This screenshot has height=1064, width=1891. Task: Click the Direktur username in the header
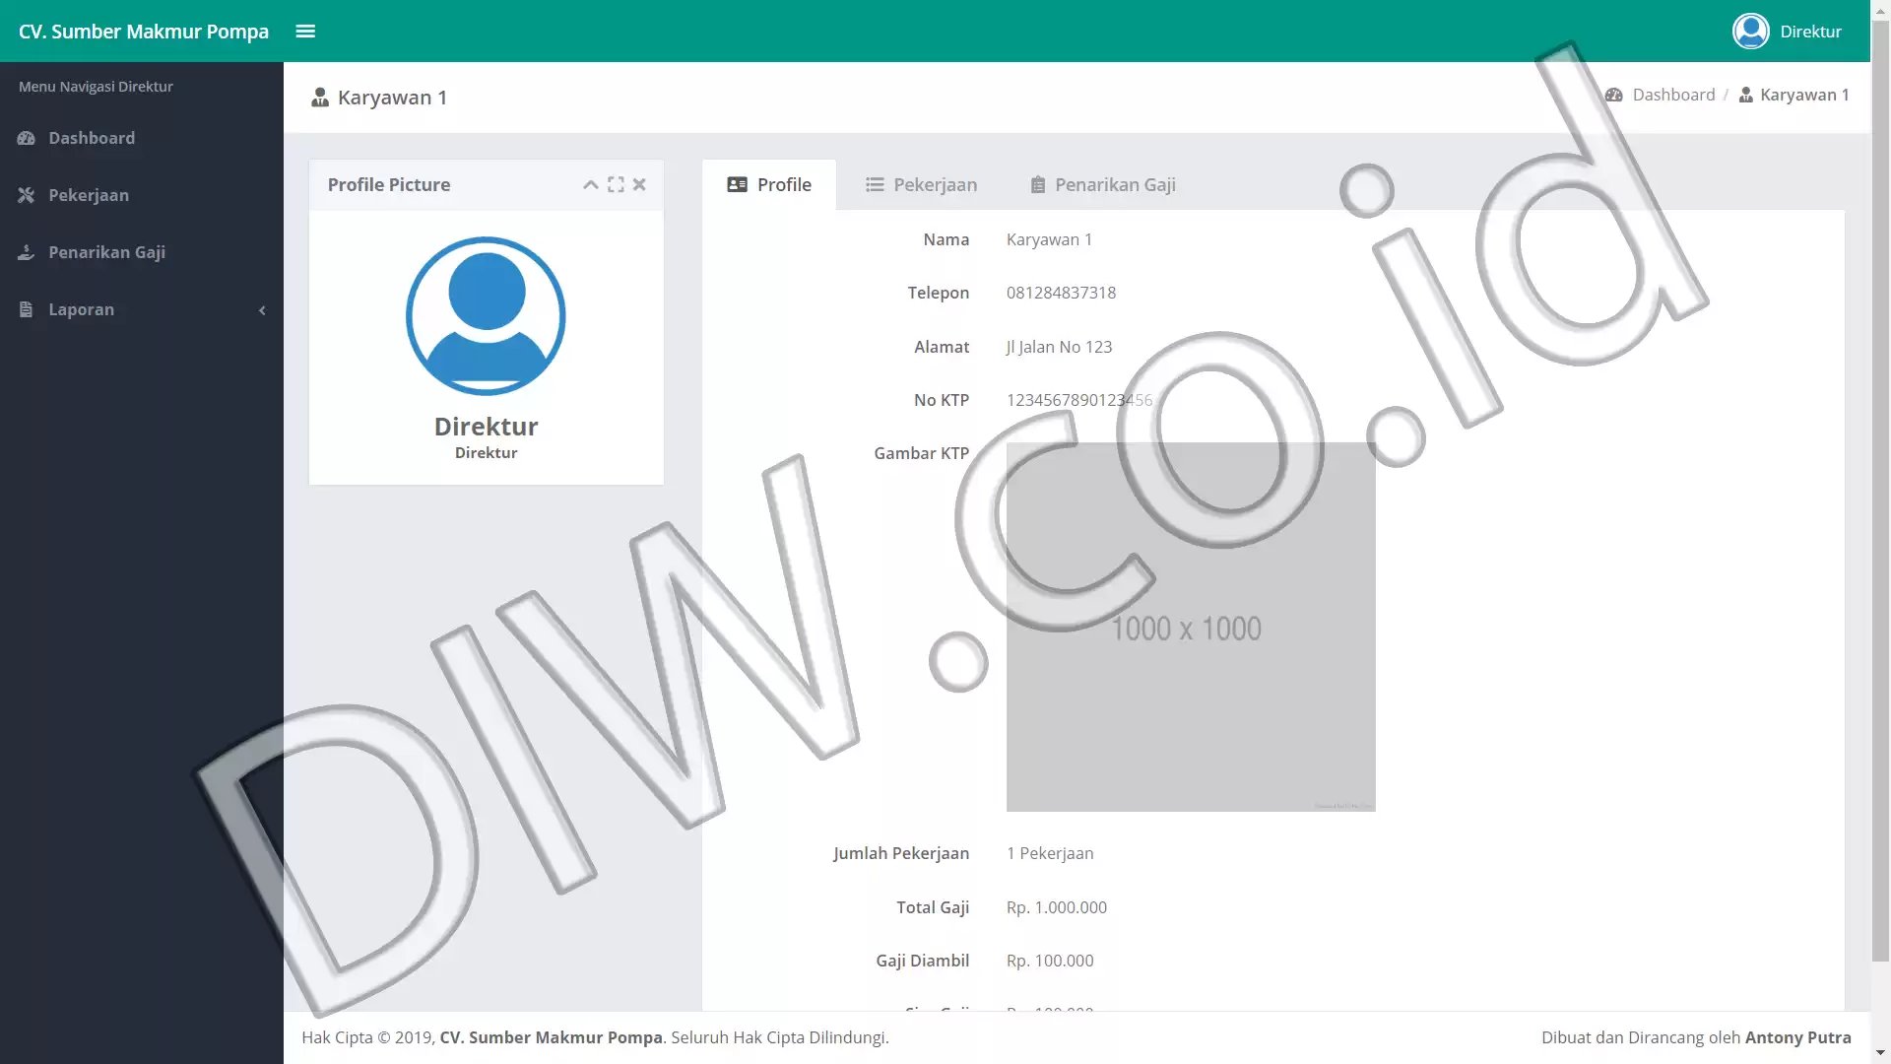coord(1810,31)
